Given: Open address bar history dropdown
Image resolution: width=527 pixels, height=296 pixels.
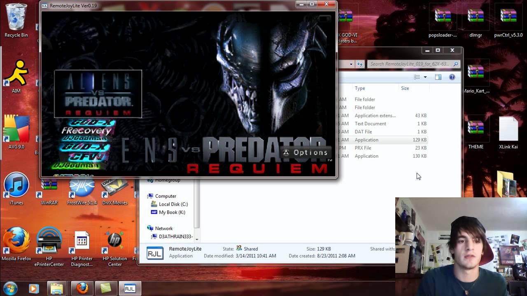Looking at the screenshot, I should point(351,64).
